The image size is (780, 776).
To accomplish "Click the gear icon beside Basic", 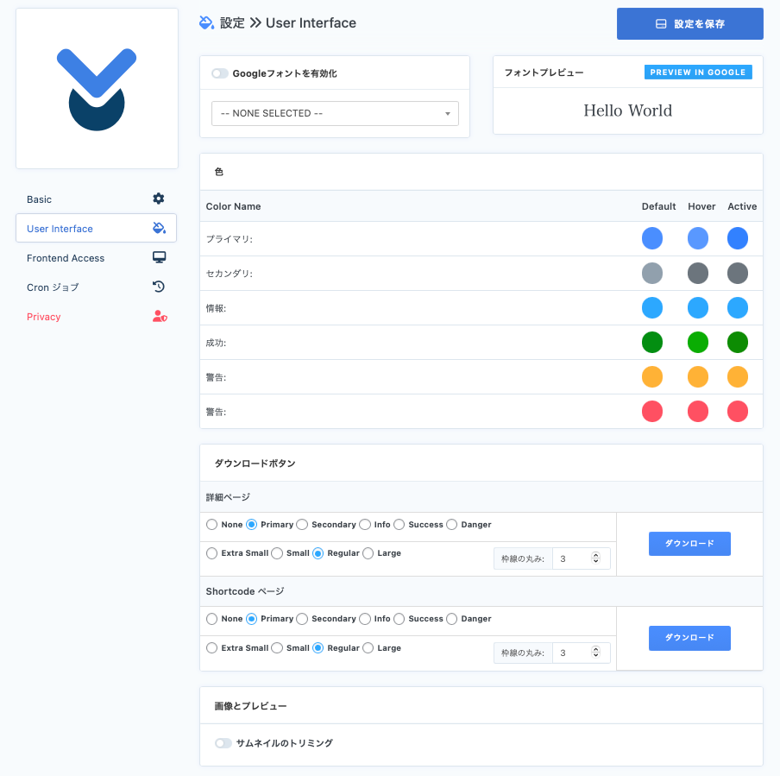I will coord(159,199).
